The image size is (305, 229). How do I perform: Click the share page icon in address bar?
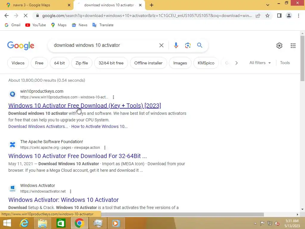(258, 16)
